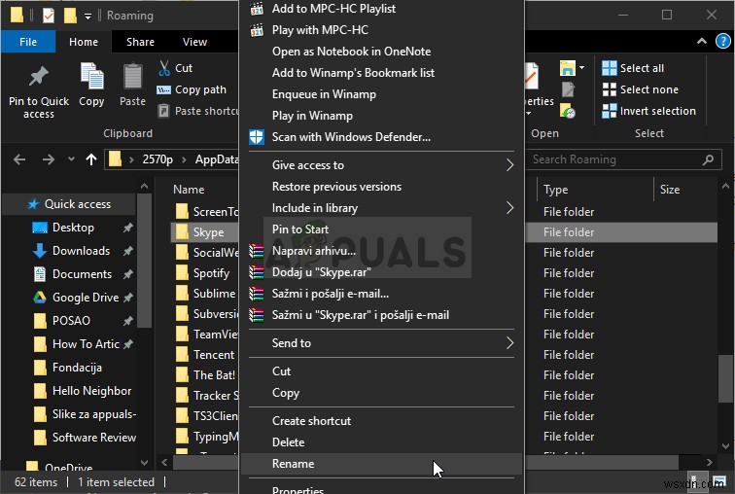
Task: Click the Select none icon
Action: (609, 89)
